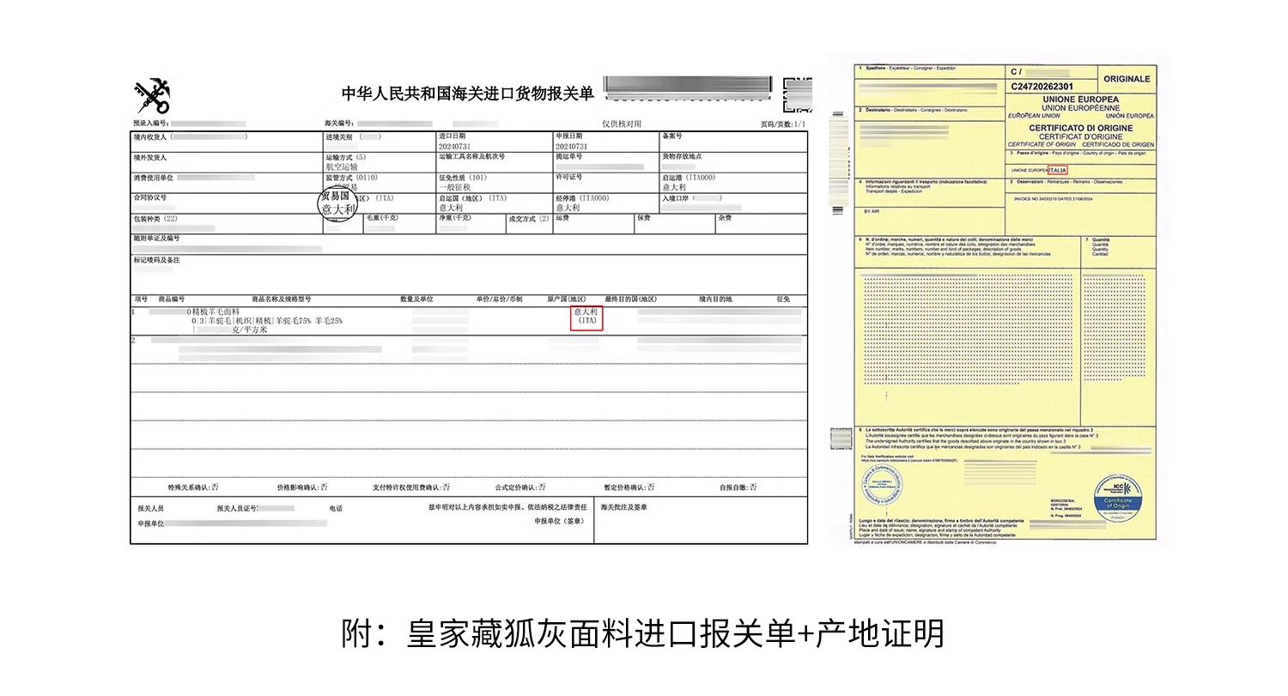The image size is (1288, 696).
Task: Click the 启运国(地区) (ITA) label
Action: (473, 198)
